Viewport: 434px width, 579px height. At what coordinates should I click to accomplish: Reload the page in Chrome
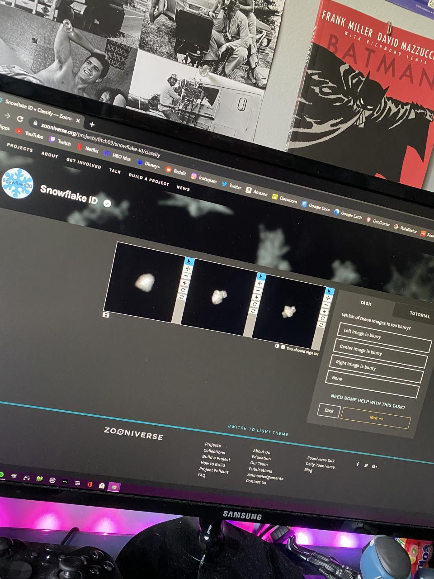pyautogui.click(x=19, y=119)
